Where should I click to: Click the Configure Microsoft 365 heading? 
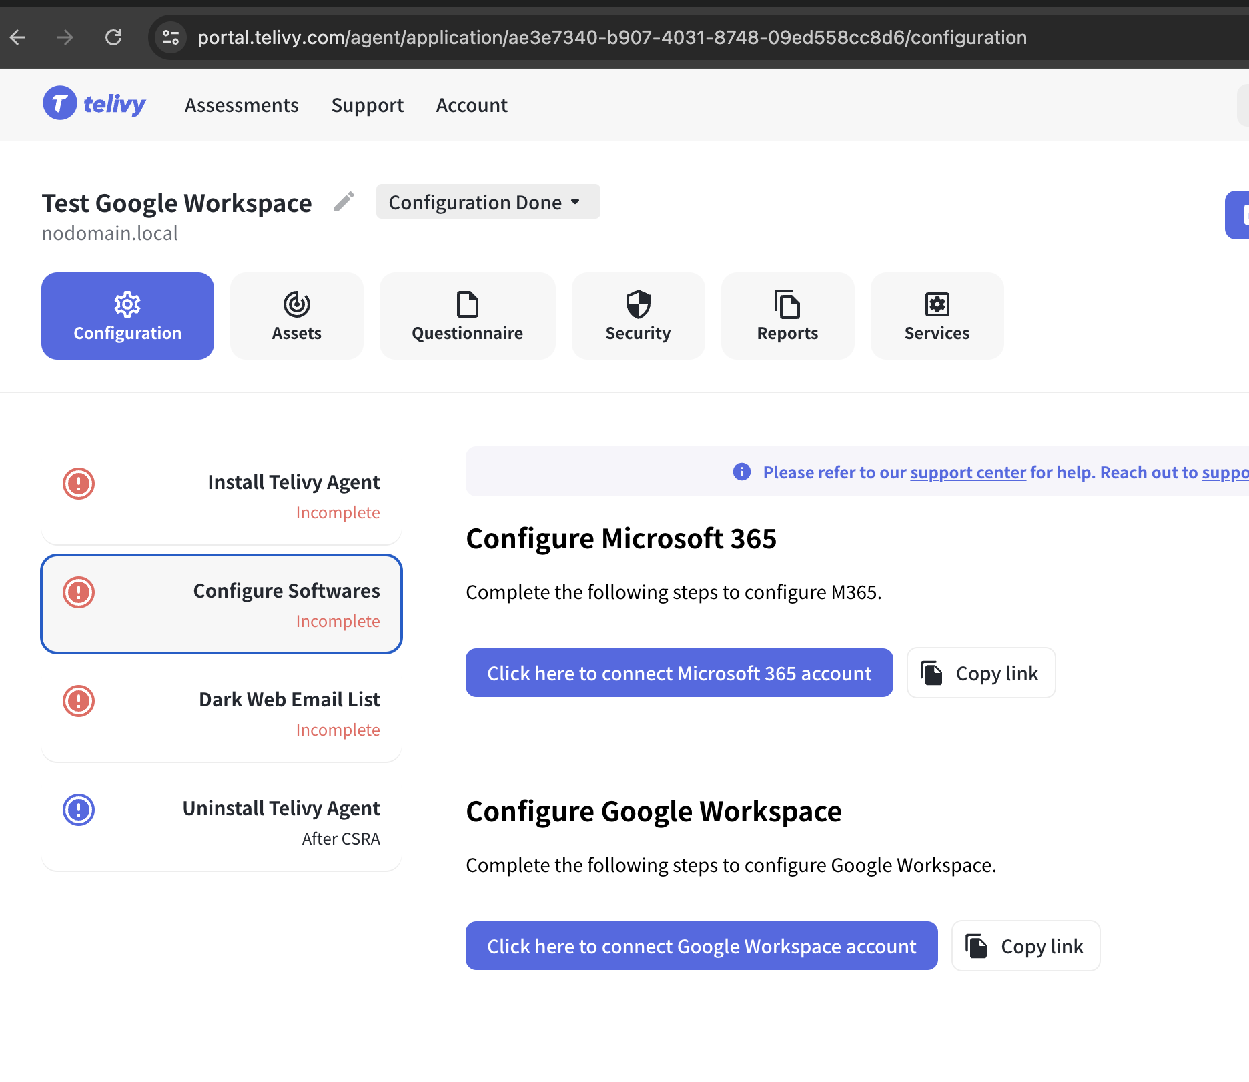621,538
